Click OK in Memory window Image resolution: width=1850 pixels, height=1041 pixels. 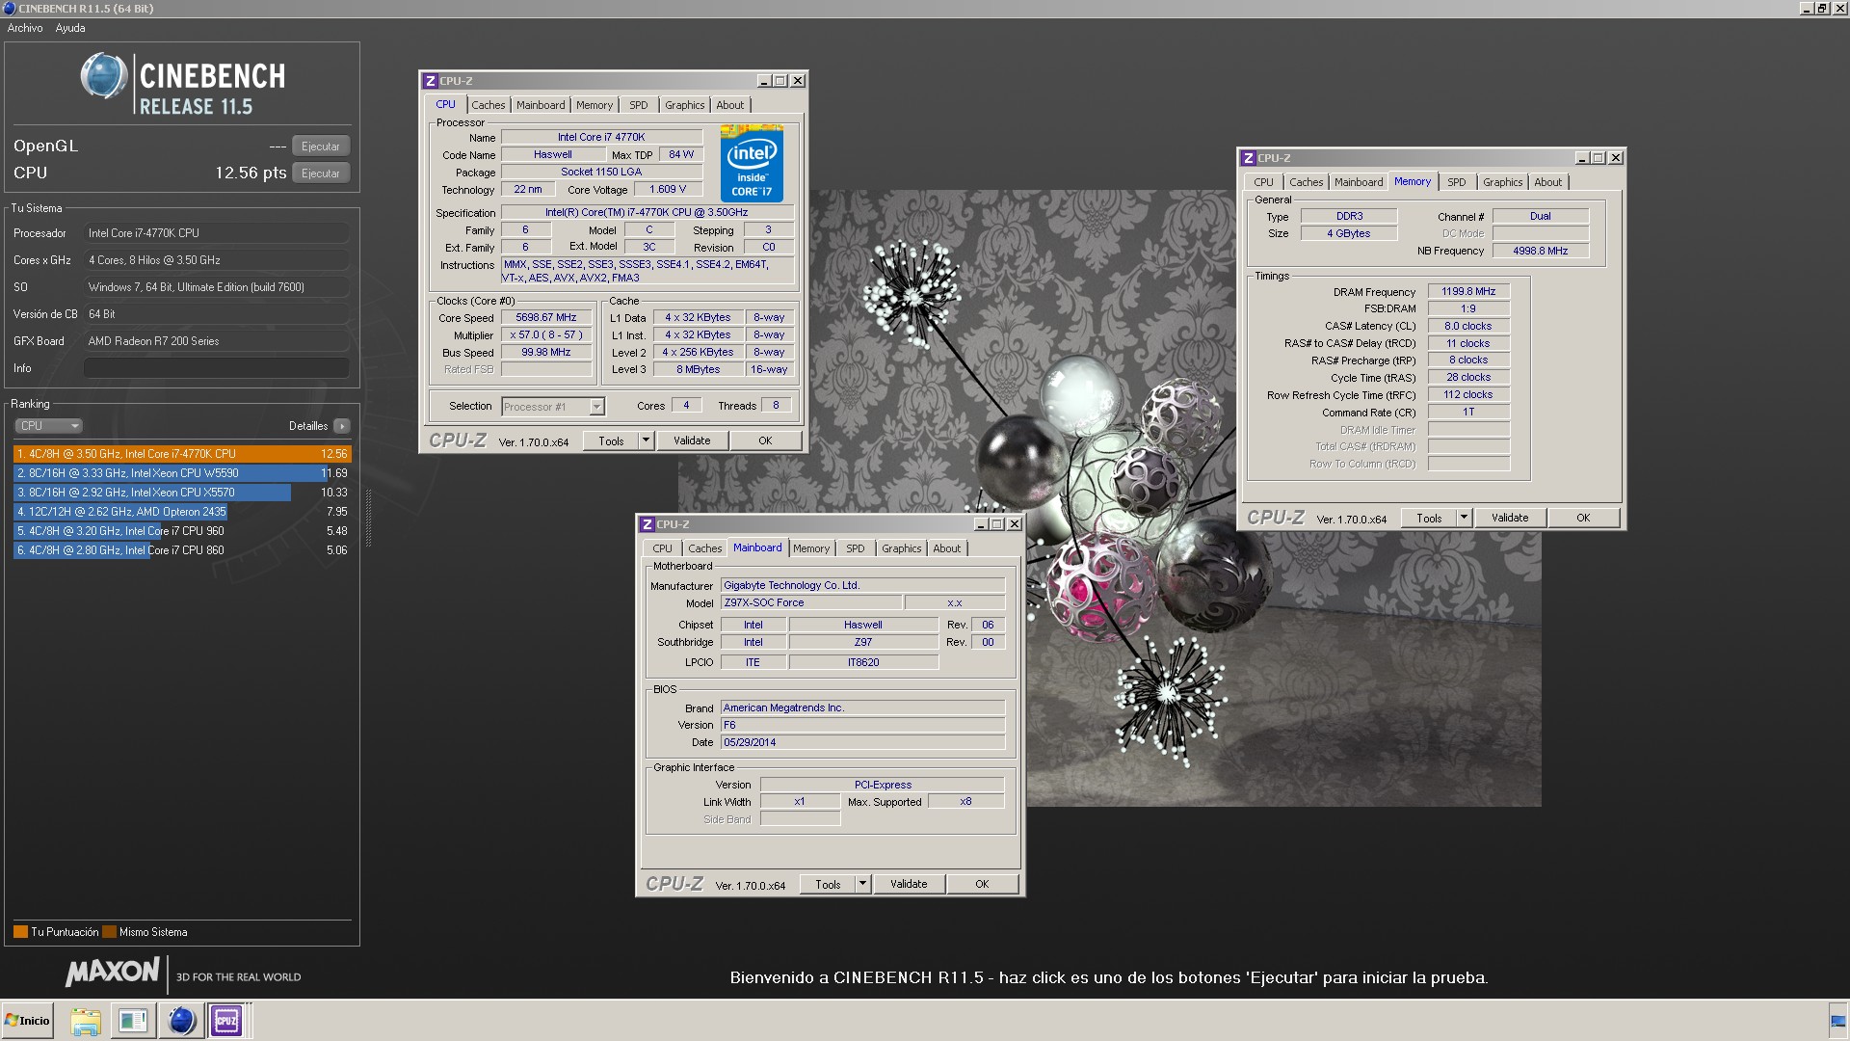(1583, 518)
